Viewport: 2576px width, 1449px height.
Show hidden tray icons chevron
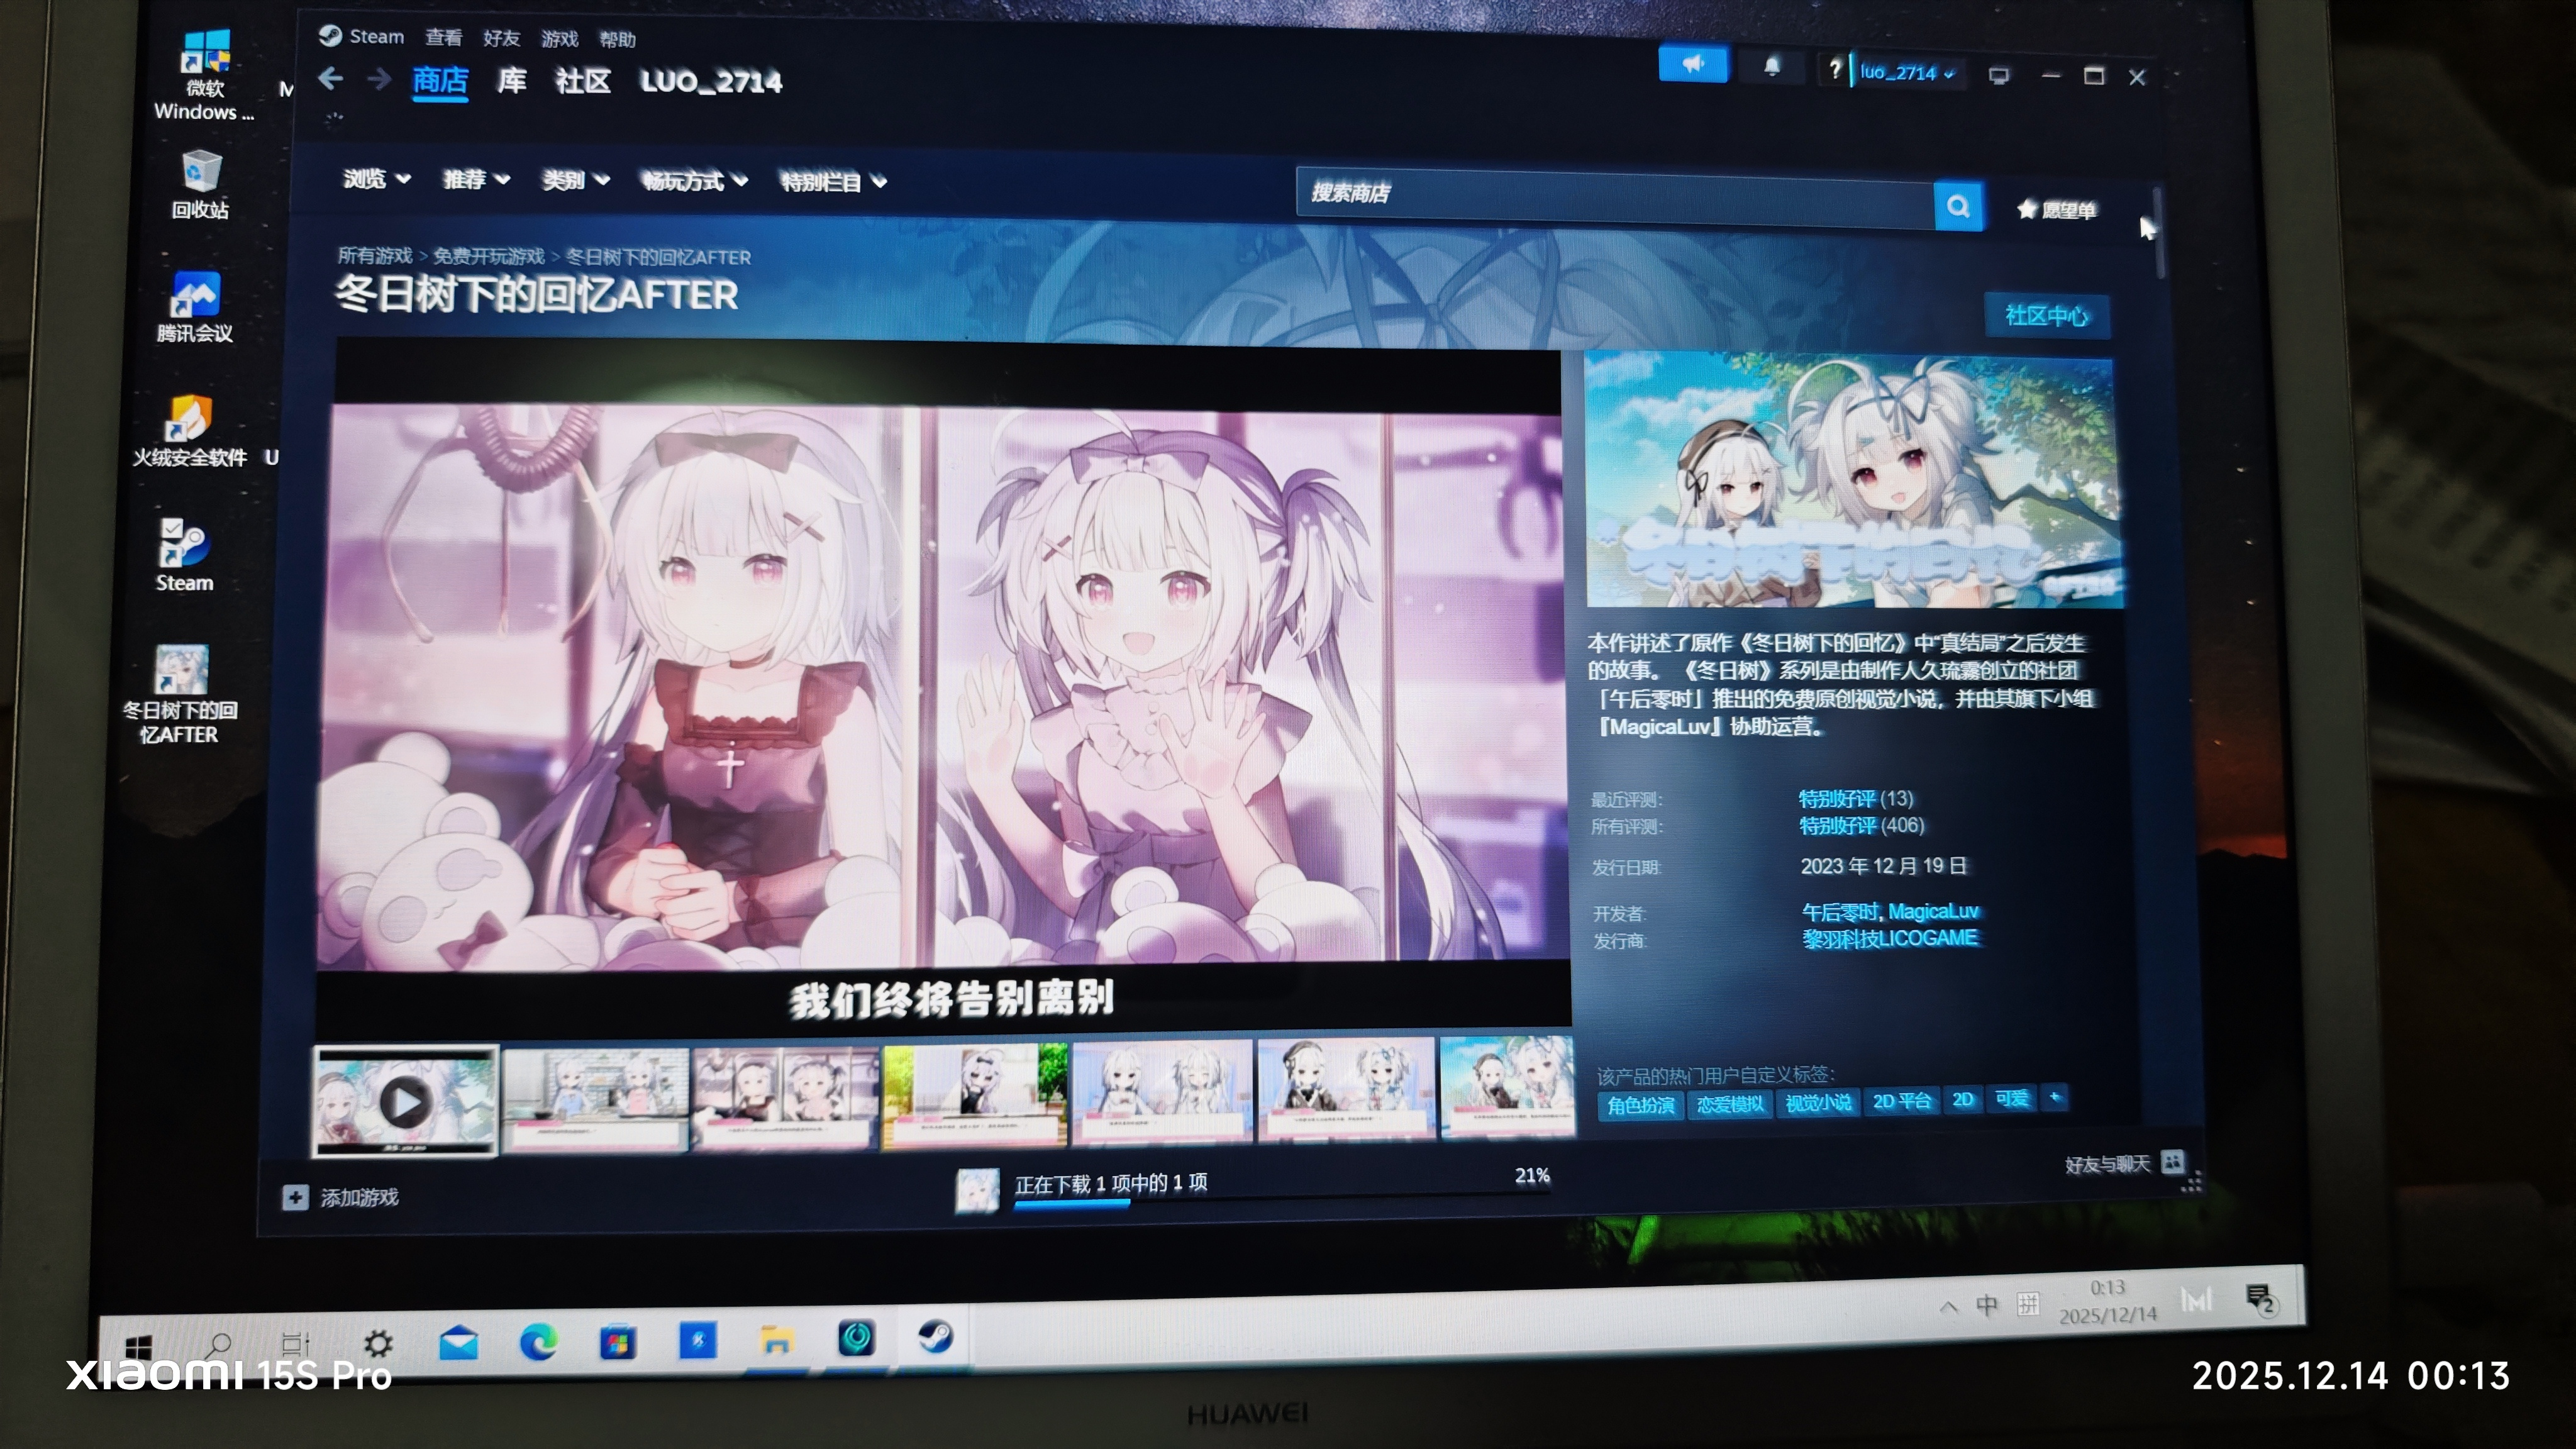(1948, 1307)
